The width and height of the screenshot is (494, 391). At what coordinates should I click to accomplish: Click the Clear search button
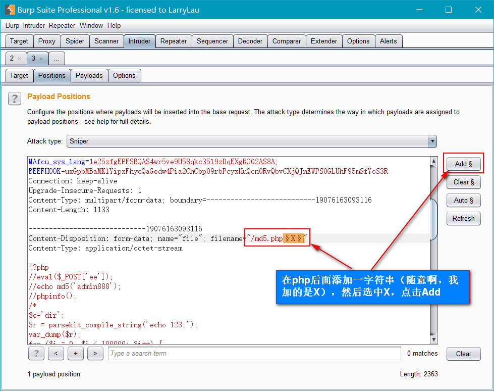pyautogui.click(x=463, y=354)
